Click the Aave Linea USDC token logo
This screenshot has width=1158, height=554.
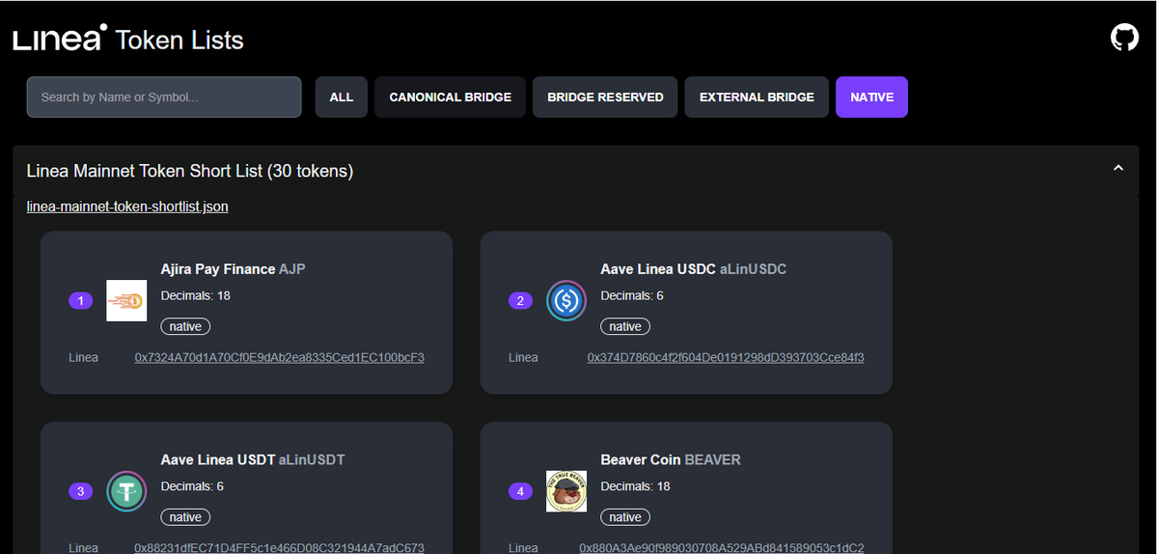566,300
